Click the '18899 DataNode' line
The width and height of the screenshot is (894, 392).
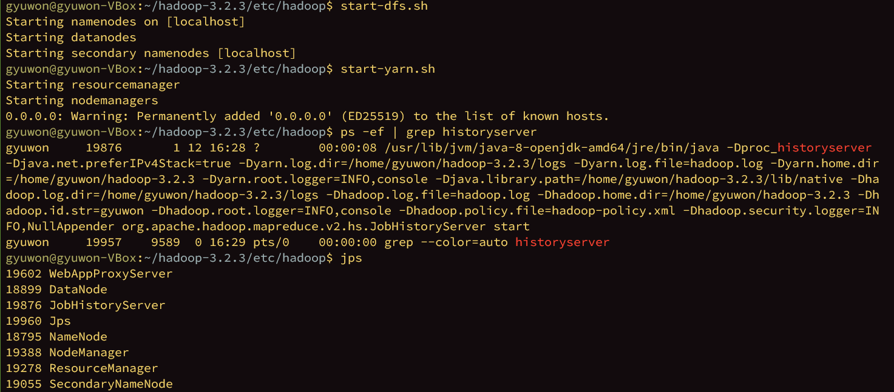56,290
